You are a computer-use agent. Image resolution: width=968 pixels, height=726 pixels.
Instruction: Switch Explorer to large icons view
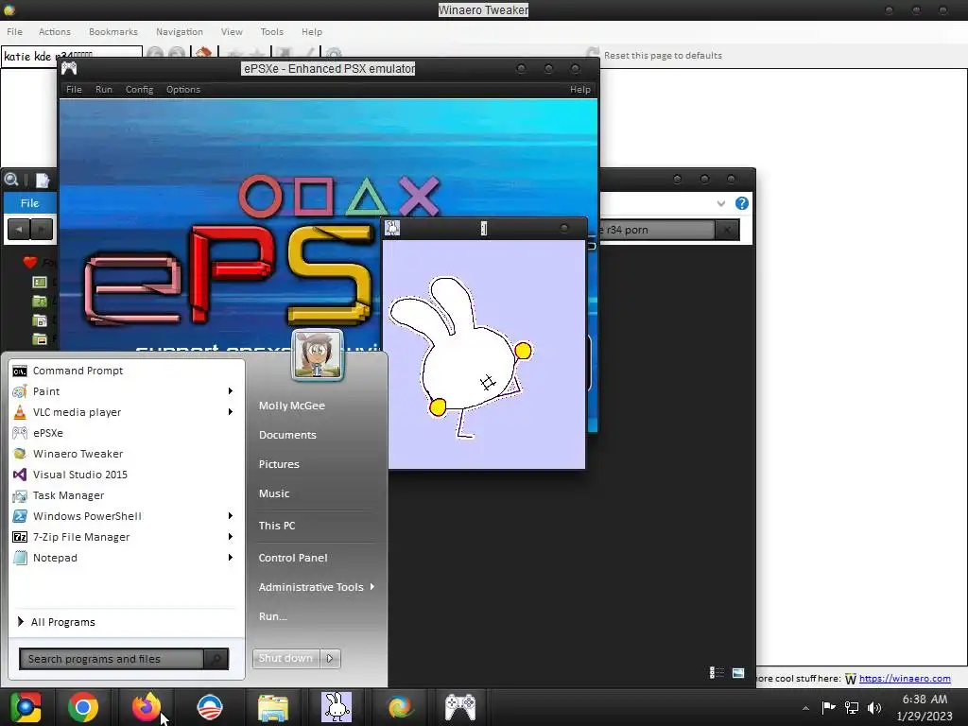(738, 672)
